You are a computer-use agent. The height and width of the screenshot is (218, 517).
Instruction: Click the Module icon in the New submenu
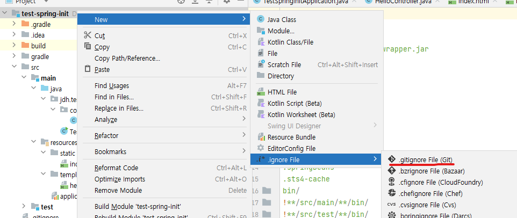(x=261, y=31)
